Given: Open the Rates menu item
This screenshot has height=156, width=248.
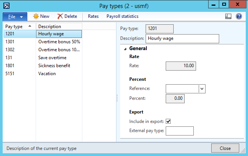Looking at the screenshot, I should click(93, 16).
